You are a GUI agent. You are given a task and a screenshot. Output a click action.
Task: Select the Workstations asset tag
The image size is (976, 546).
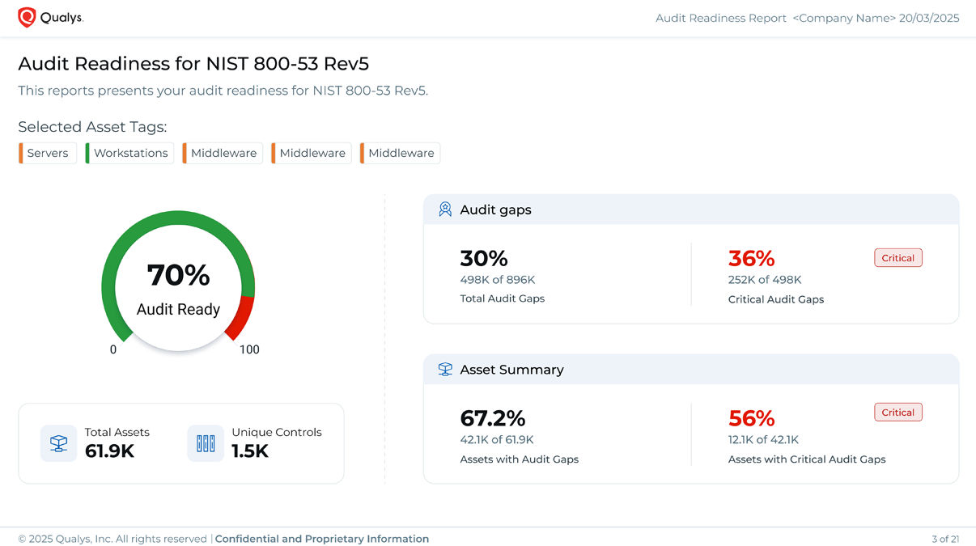coord(129,153)
